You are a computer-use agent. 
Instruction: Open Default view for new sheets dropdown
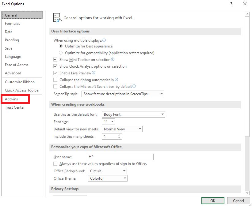[122, 129]
